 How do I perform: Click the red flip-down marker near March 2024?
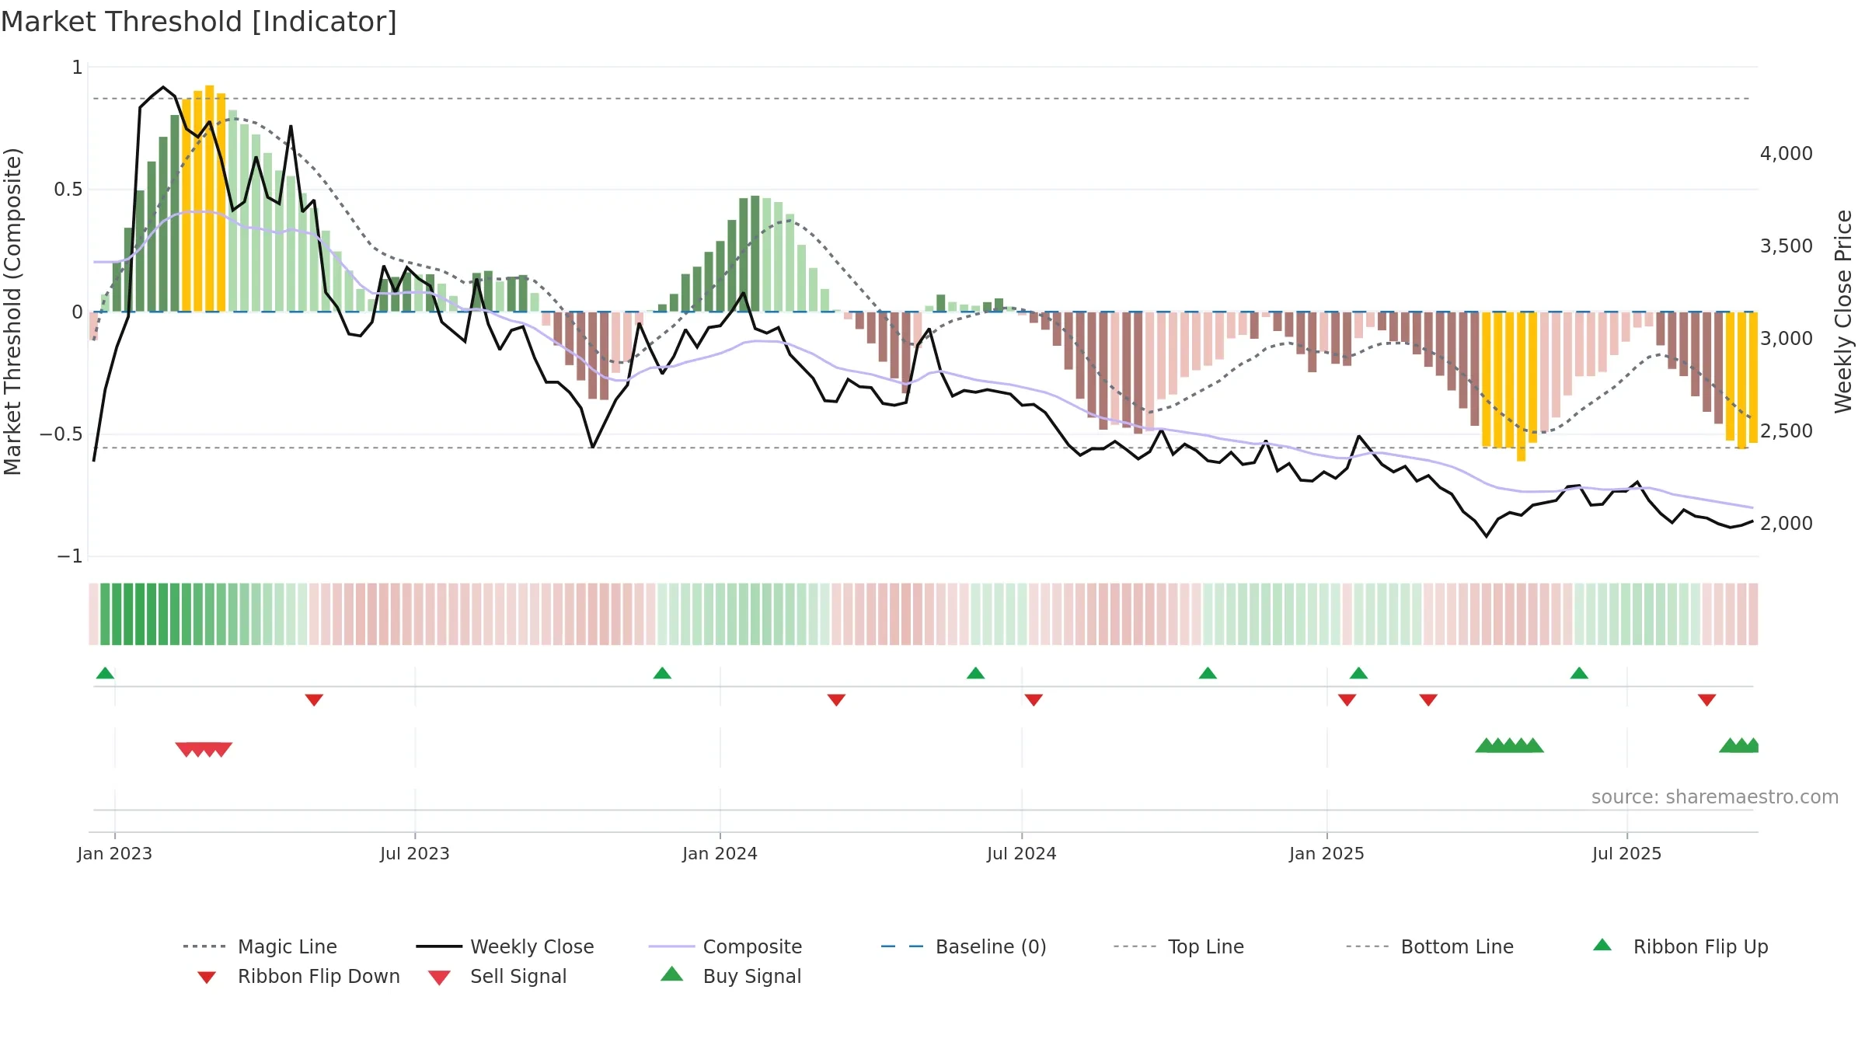(836, 699)
